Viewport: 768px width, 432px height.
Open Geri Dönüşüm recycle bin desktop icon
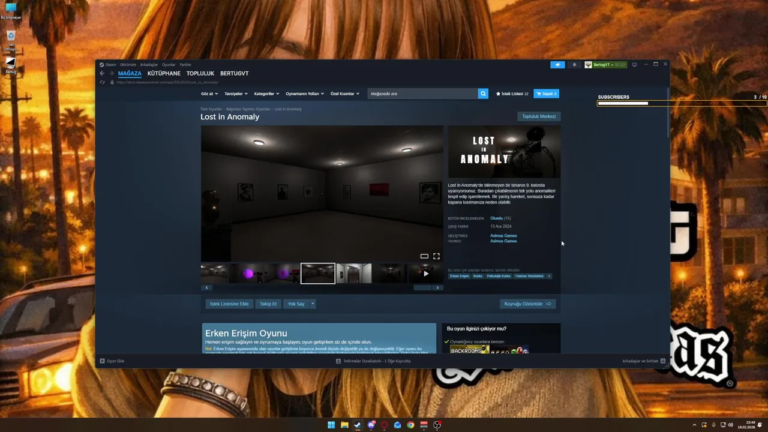11,41
